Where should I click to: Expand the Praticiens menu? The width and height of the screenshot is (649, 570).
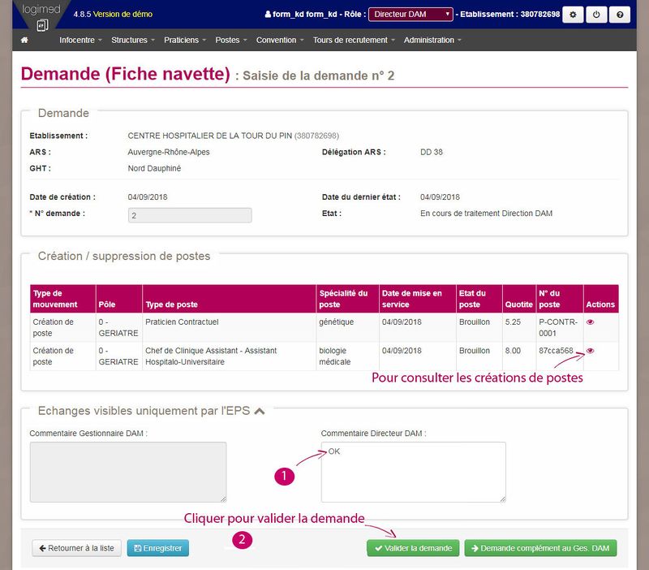[185, 40]
